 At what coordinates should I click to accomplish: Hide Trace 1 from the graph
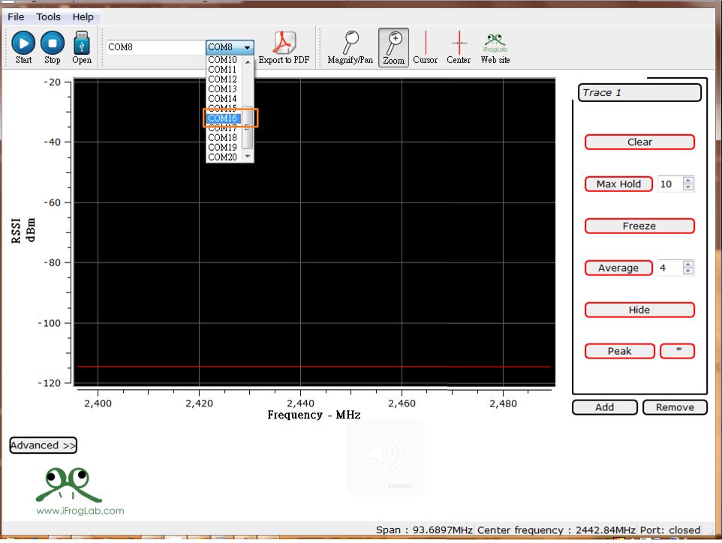click(x=639, y=310)
